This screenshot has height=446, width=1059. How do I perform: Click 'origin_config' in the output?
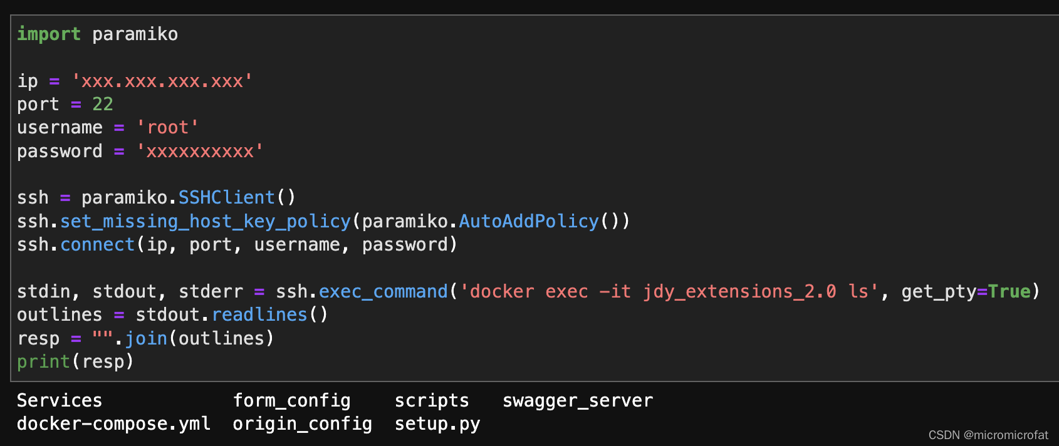click(303, 424)
